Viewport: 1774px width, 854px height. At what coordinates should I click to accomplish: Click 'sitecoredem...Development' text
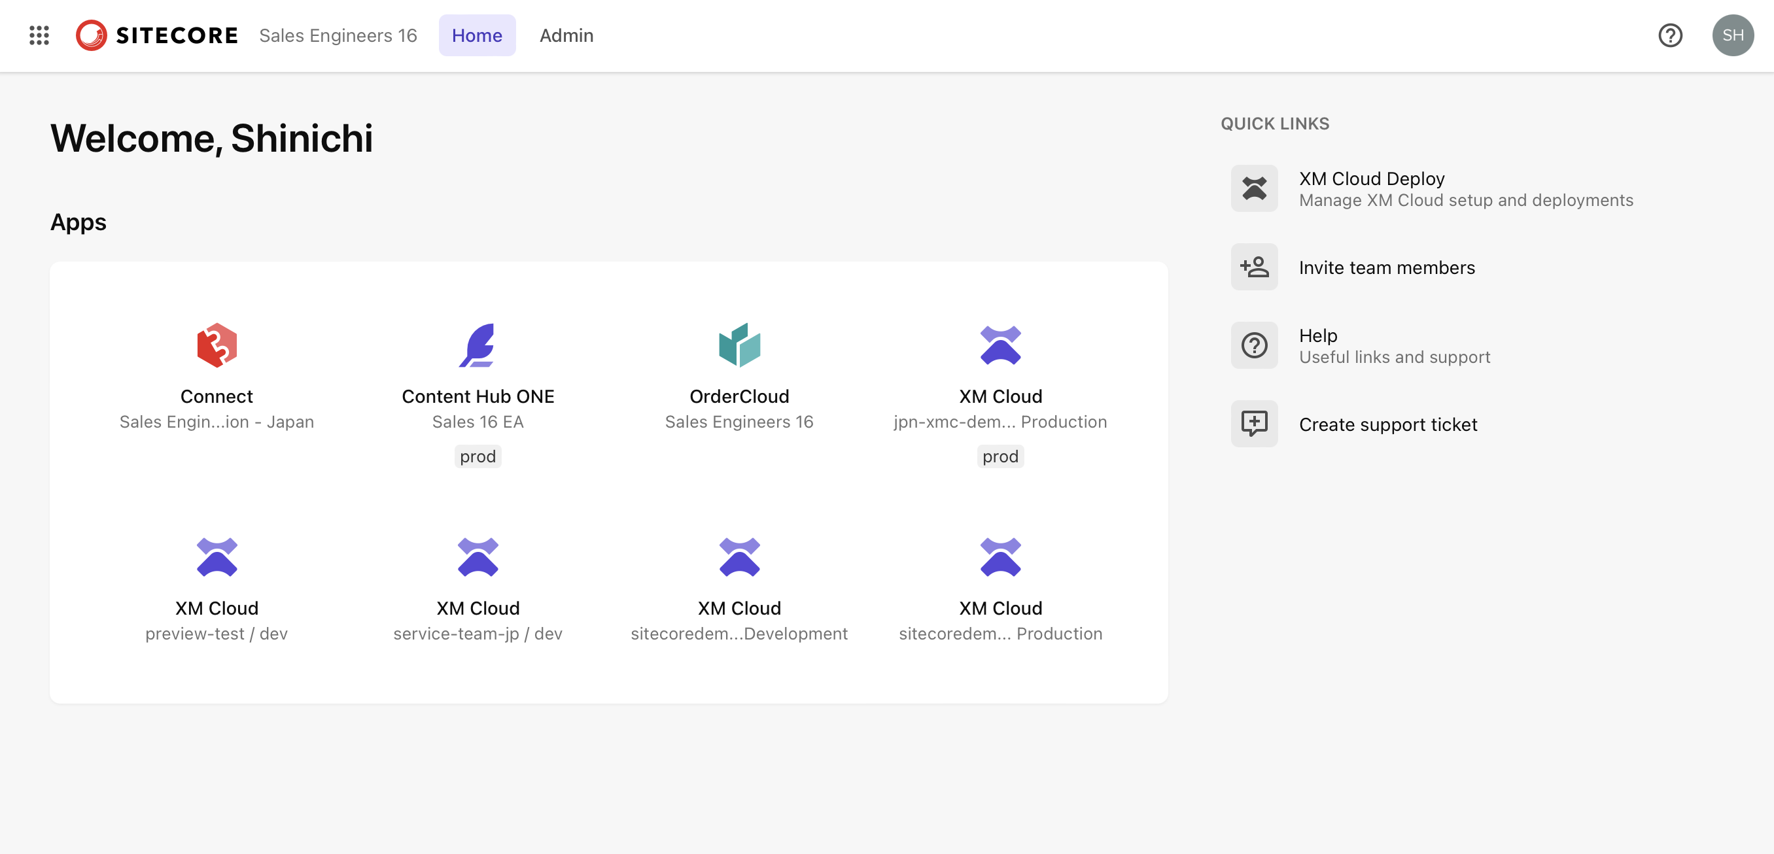point(739,634)
